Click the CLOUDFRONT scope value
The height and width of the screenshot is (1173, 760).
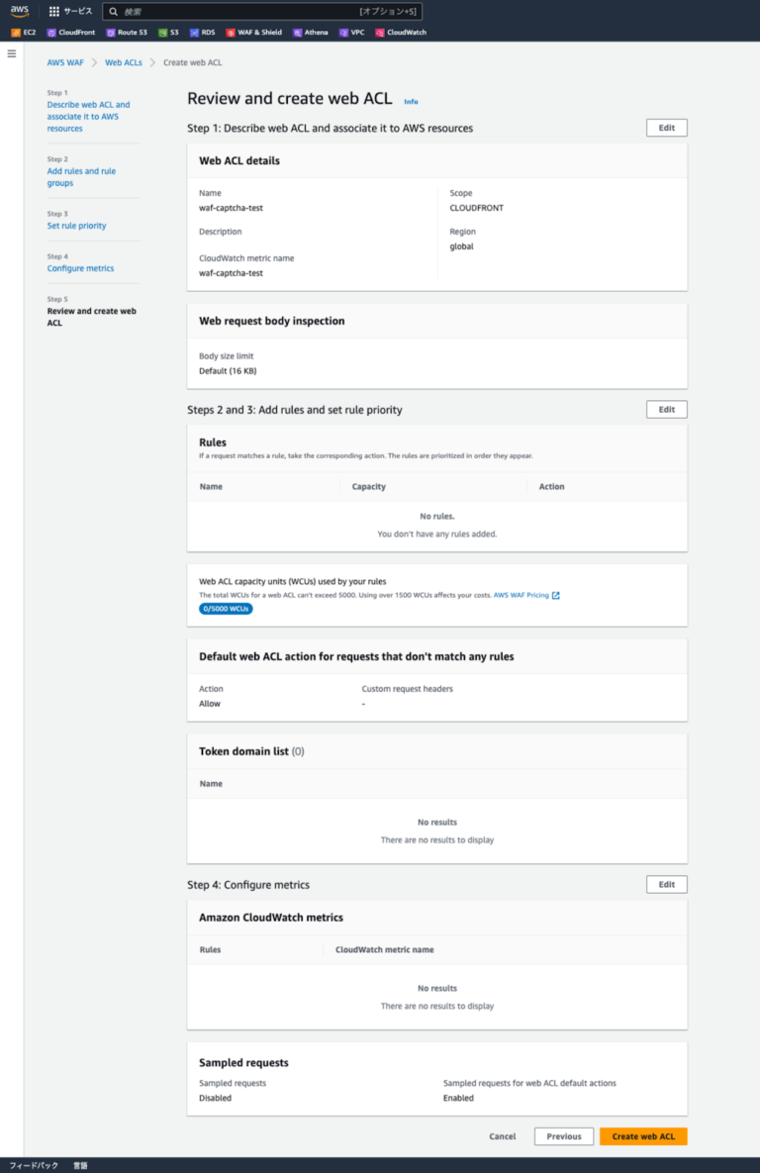point(477,208)
